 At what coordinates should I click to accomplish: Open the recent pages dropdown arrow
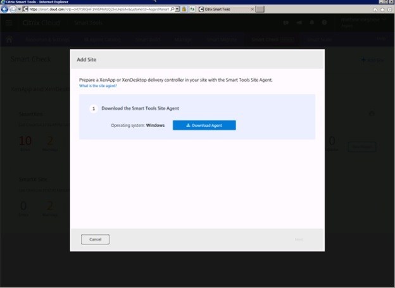(x=19, y=9)
